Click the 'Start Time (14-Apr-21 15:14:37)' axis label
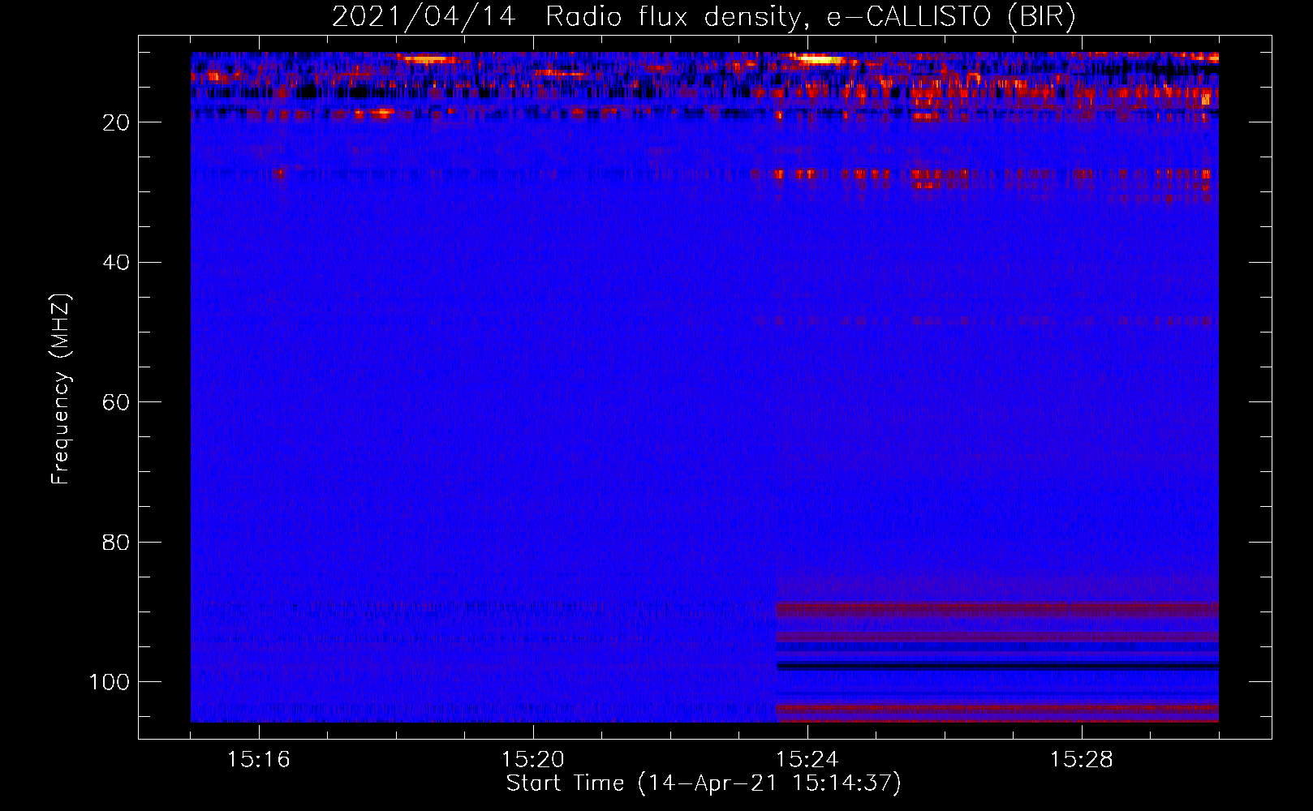This screenshot has width=1313, height=811. coord(704,783)
